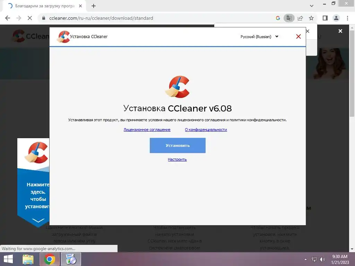This screenshot has width=355, height=266.
Task: Click the address bar URL ccleaner.com
Action: (x=101, y=18)
